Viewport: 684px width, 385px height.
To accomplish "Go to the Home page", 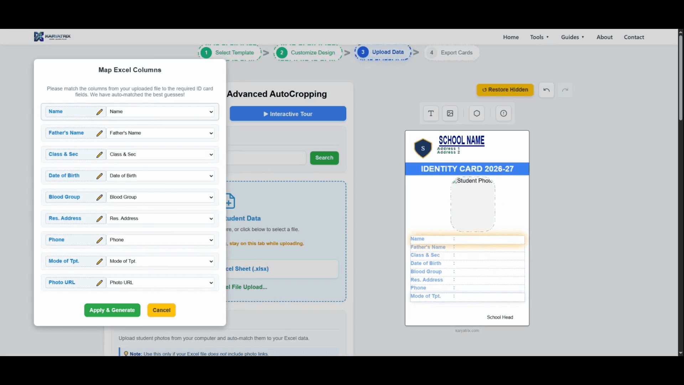I will (x=511, y=37).
